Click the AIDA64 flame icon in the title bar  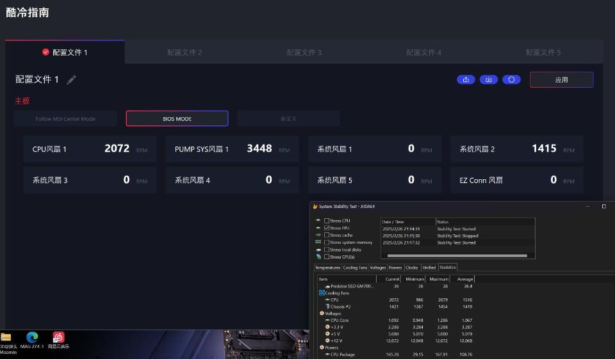click(x=315, y=206)
